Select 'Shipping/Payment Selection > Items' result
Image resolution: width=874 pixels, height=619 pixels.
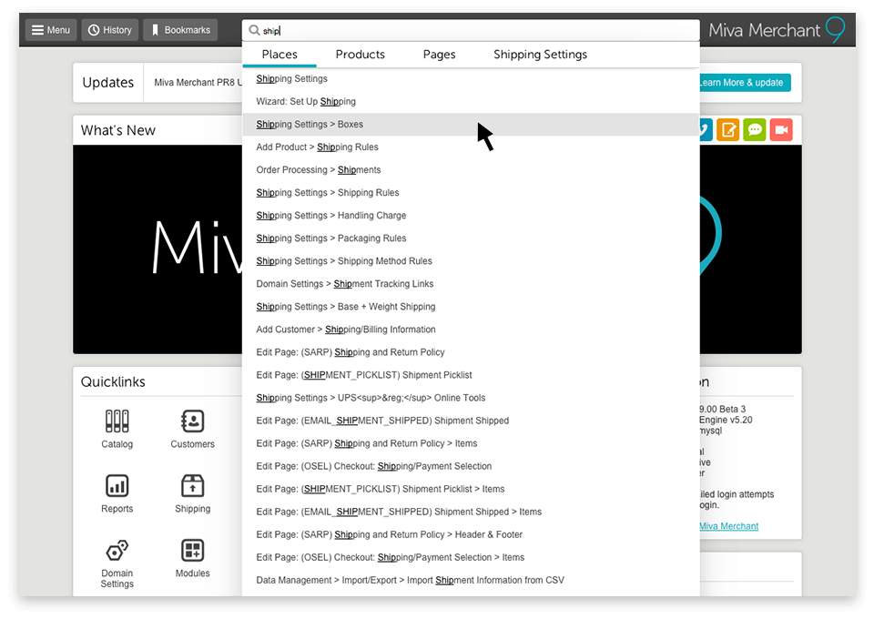pos(471,558)
